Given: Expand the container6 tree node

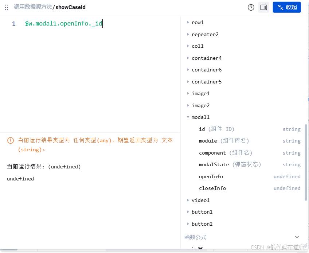Looking at the screenshot, I should coord(188,70).
